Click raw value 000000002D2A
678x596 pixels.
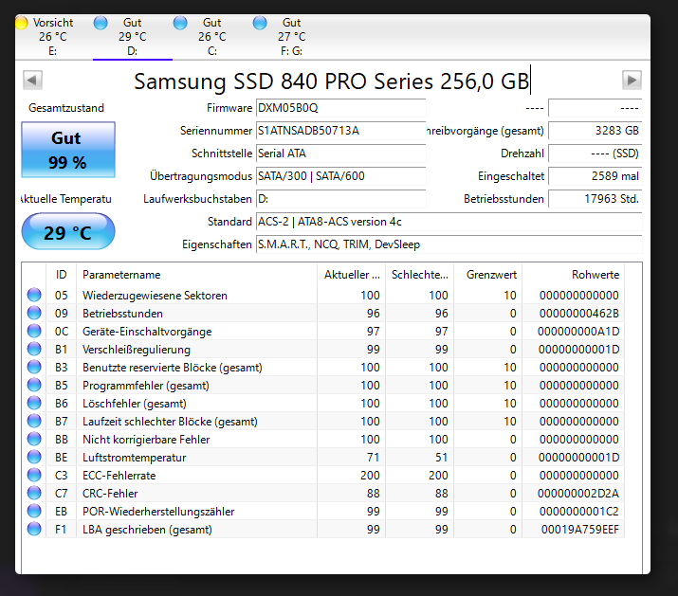578,494
